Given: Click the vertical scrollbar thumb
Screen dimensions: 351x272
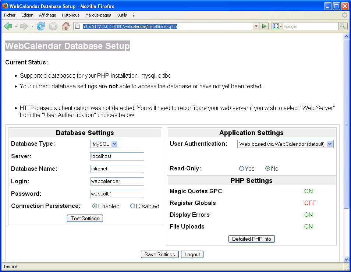Looking at the screenshot, I should click(x=346, y=124).
